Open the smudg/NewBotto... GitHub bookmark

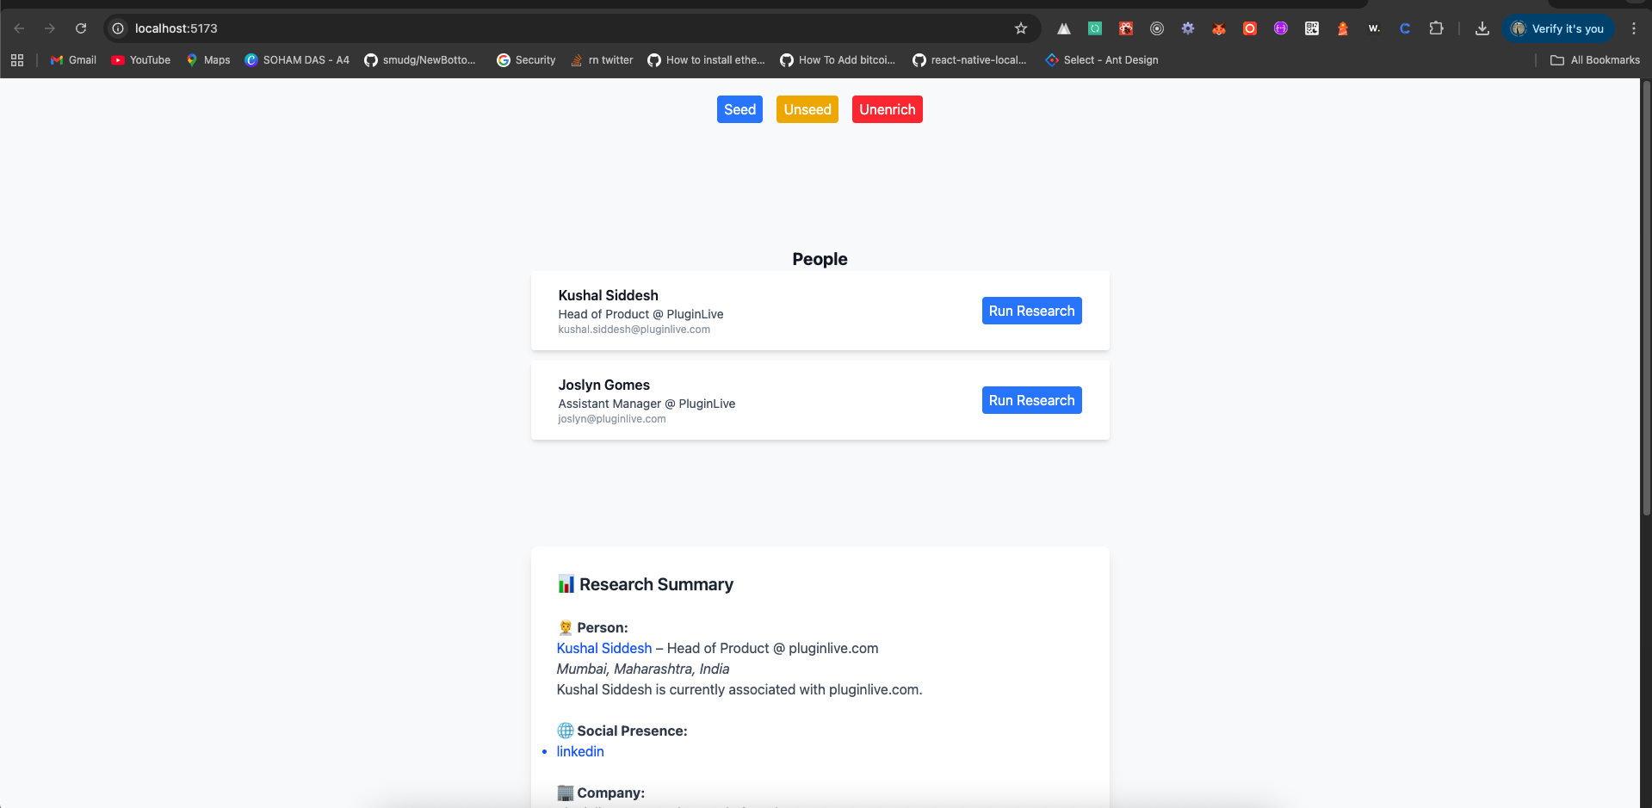click(x=420, y=60)
